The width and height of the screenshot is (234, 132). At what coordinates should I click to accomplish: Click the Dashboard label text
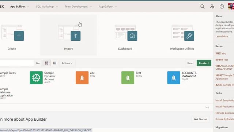tap(125, 49)
